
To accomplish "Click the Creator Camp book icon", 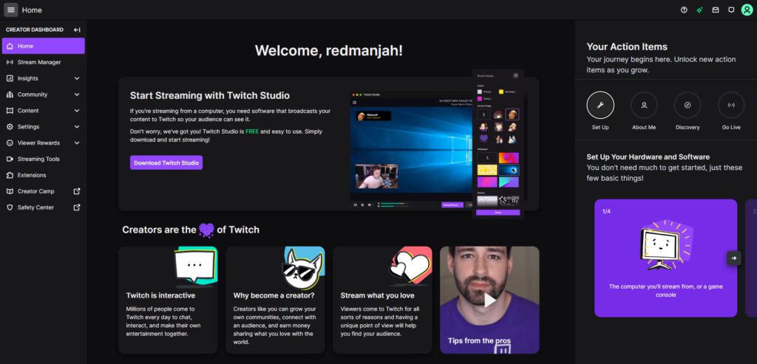I will [10, 191].
